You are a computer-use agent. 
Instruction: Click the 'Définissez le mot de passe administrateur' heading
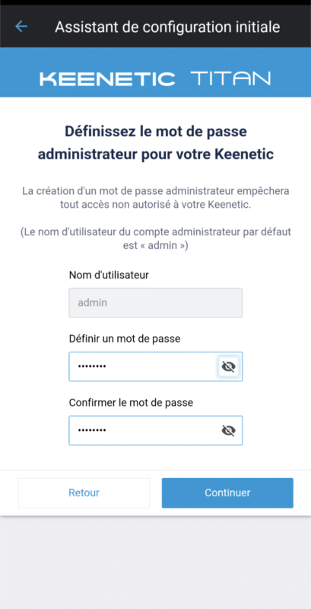tap(155, 142)
